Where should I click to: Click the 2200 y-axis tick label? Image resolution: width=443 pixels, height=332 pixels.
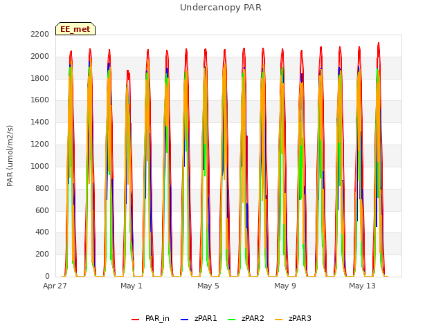click(40, 34)
